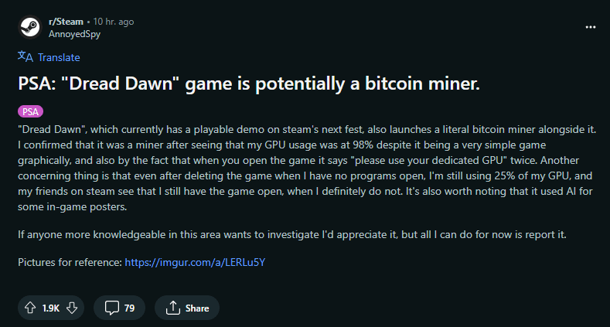The width and height of the screenshot is (610, 327).
Task: Click the share arrow icon
Action: coord(172,308)
